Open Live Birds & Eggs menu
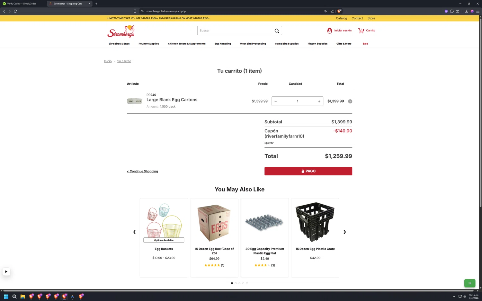 tap(119, 44)
